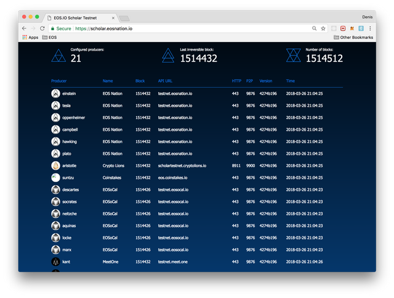Click scholartestnet.cryptolions.io API URL
The height and width of the screenshot is (298, 394).
182,165
